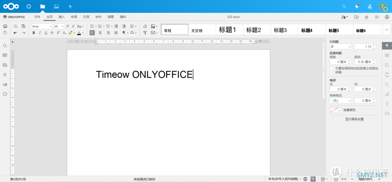
Task: Show nonprinting characters
Action: [124, 33]
